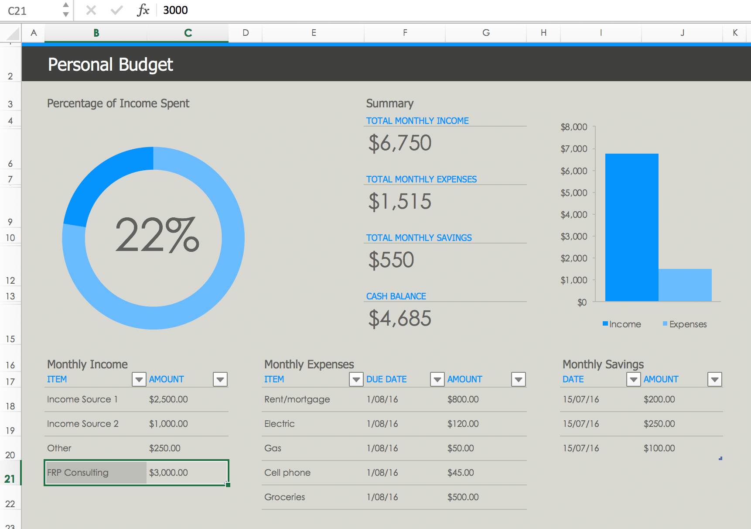751x529 pixels.
Task: Click the Percentage of Income Spent heading
Action: [118, 103]
